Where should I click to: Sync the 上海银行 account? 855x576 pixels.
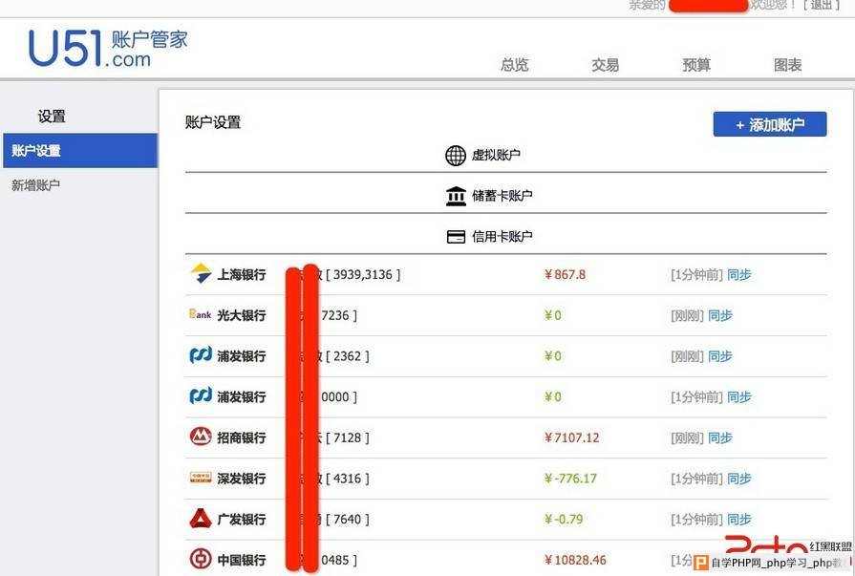pyautogui.click(x=738, y=274)
